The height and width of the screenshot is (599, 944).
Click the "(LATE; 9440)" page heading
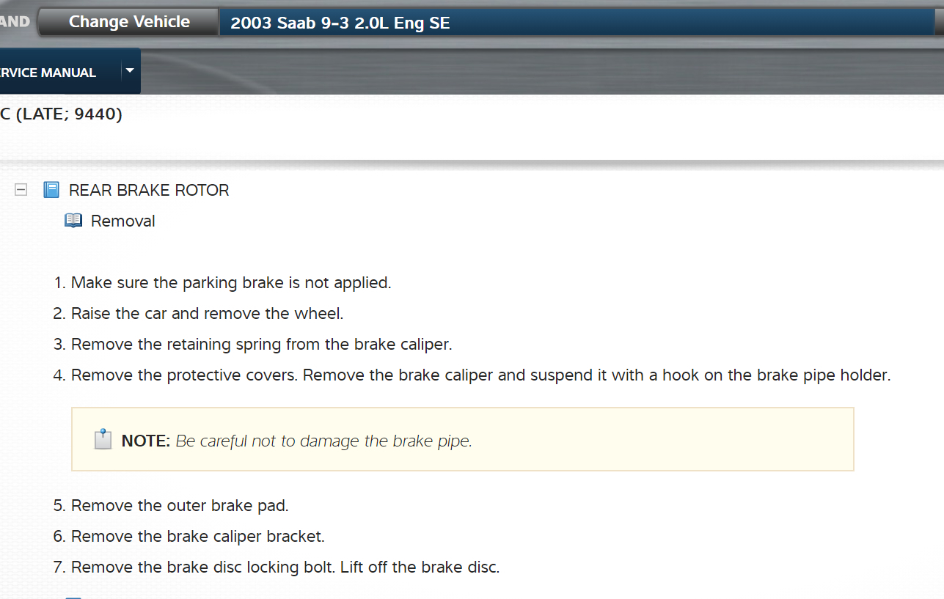coord(62,115)
